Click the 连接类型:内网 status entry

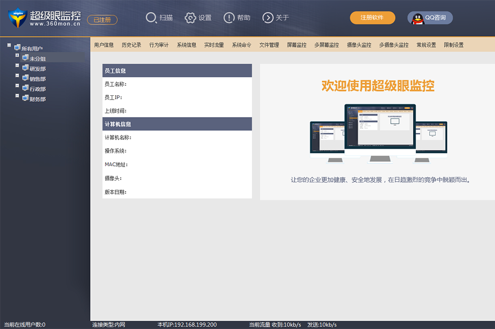click(x=108, y=325)
